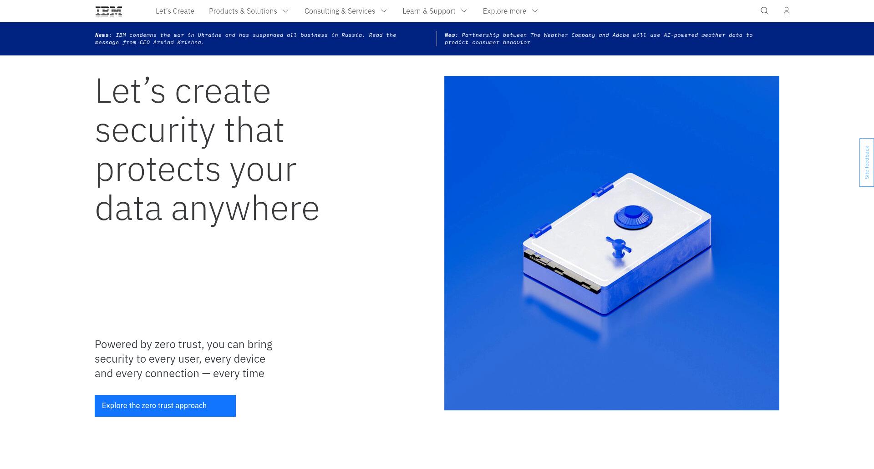
Task: Open the Site feedback side tab
Action: (867, 162)
